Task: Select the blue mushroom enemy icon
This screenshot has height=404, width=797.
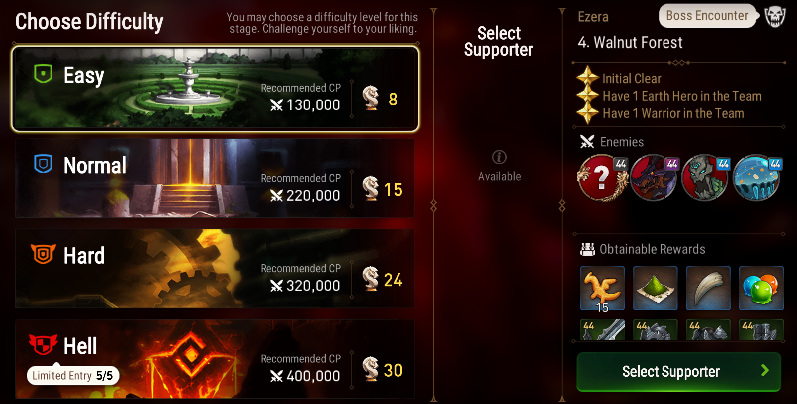Action: click(x=757, y=178)
